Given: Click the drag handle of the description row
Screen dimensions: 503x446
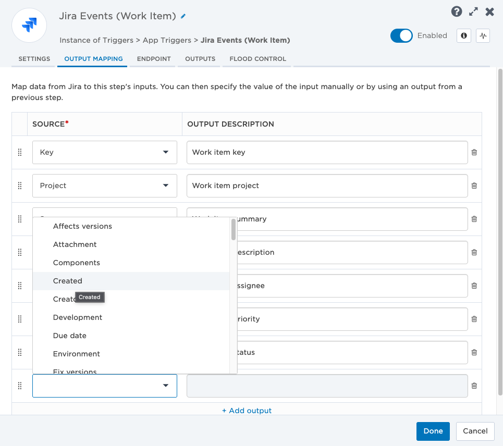Looking at the screenshot, I should click(x=20, y=252).
